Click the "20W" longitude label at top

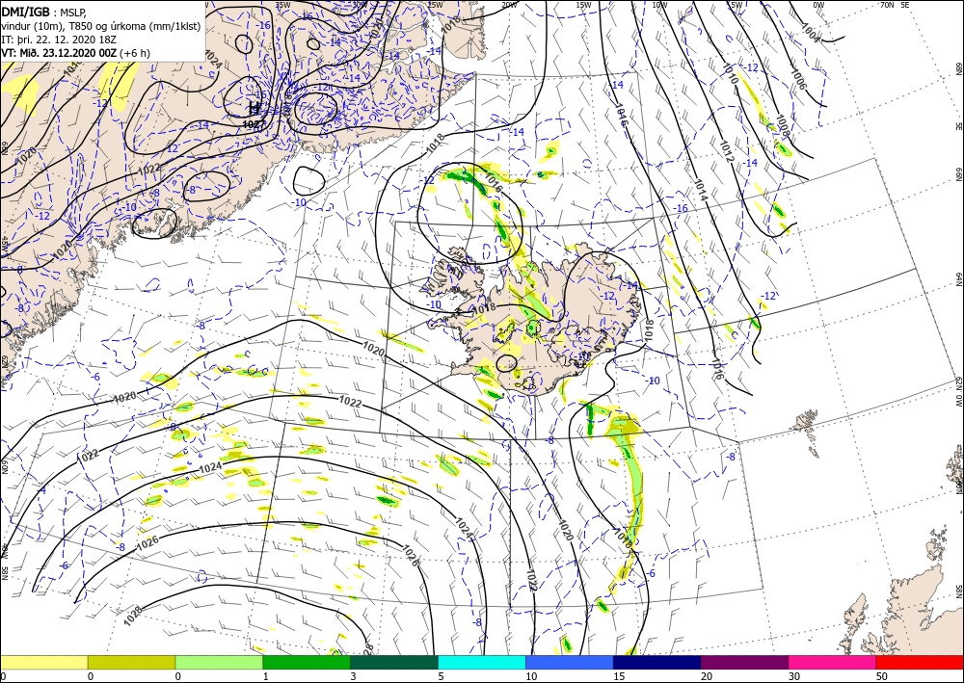508,5
